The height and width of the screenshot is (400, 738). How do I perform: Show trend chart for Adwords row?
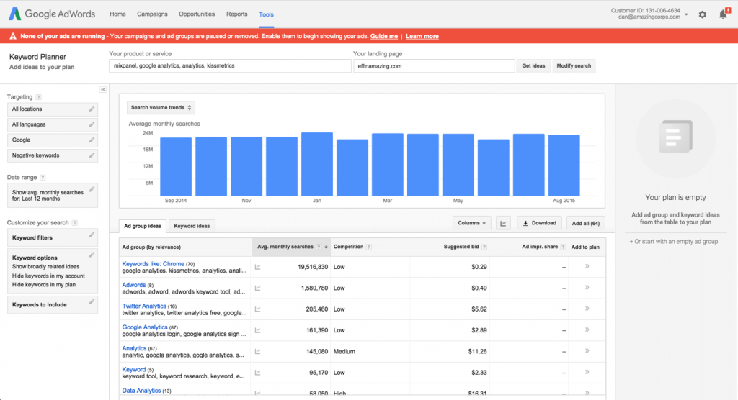pos(258,288)
